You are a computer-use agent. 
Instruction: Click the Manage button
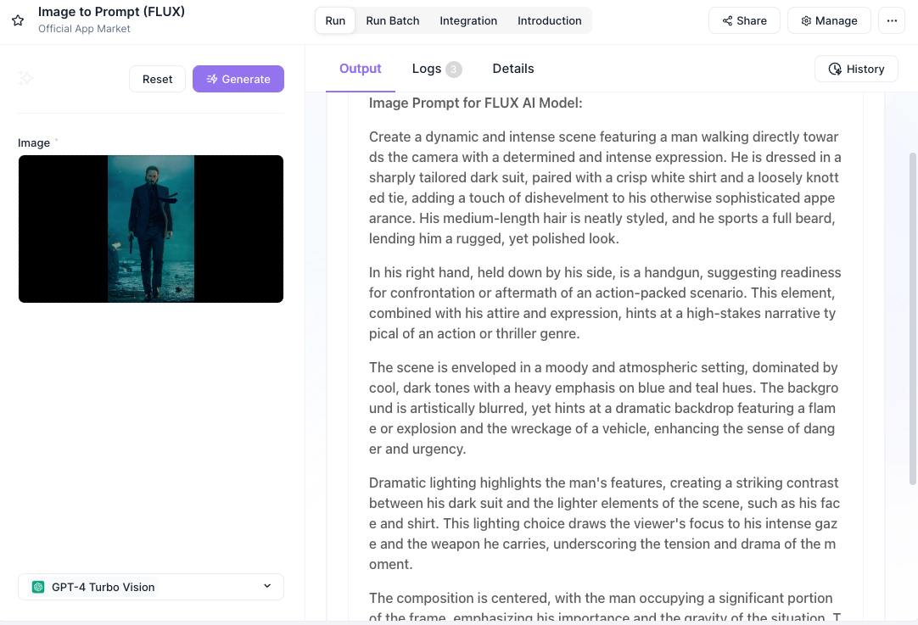(x=829, y=20)
